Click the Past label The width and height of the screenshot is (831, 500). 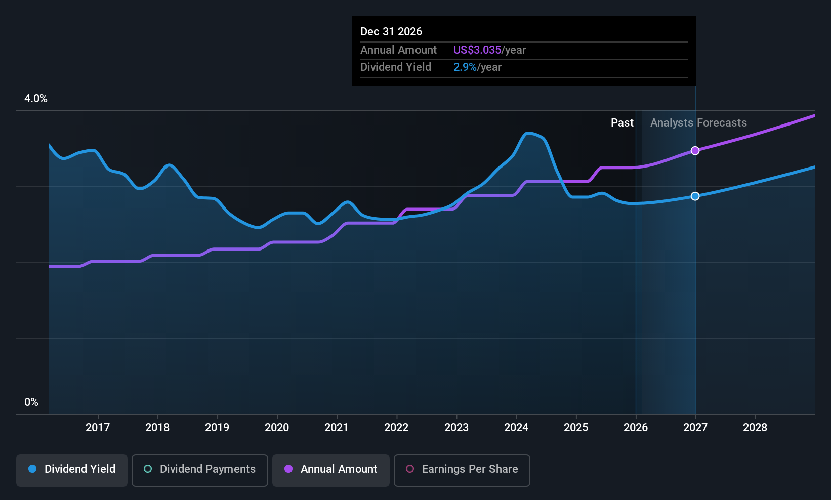622,123
